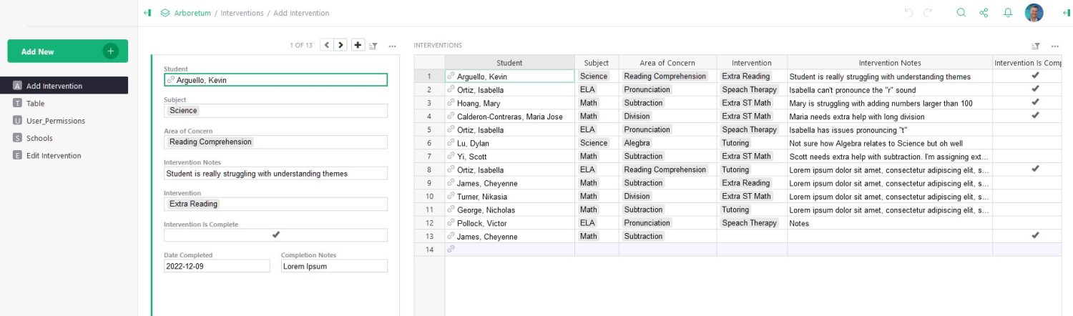
Task: Open the Arboretum document breadcrumb
Action: (x=192, y=13)
